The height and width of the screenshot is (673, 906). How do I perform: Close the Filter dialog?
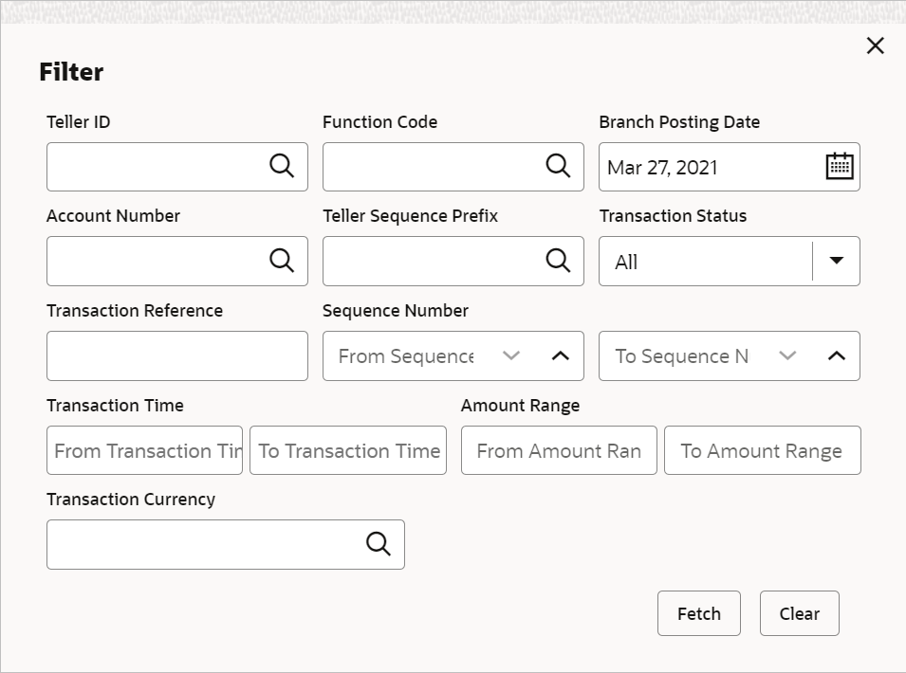[876, 45]
